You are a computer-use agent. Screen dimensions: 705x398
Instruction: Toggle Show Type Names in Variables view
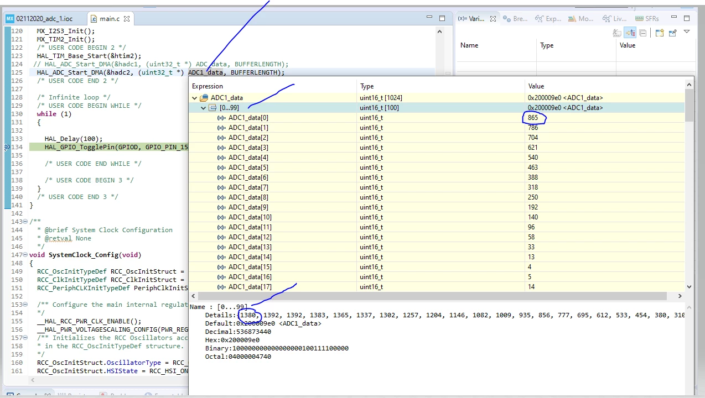(617, 33)
